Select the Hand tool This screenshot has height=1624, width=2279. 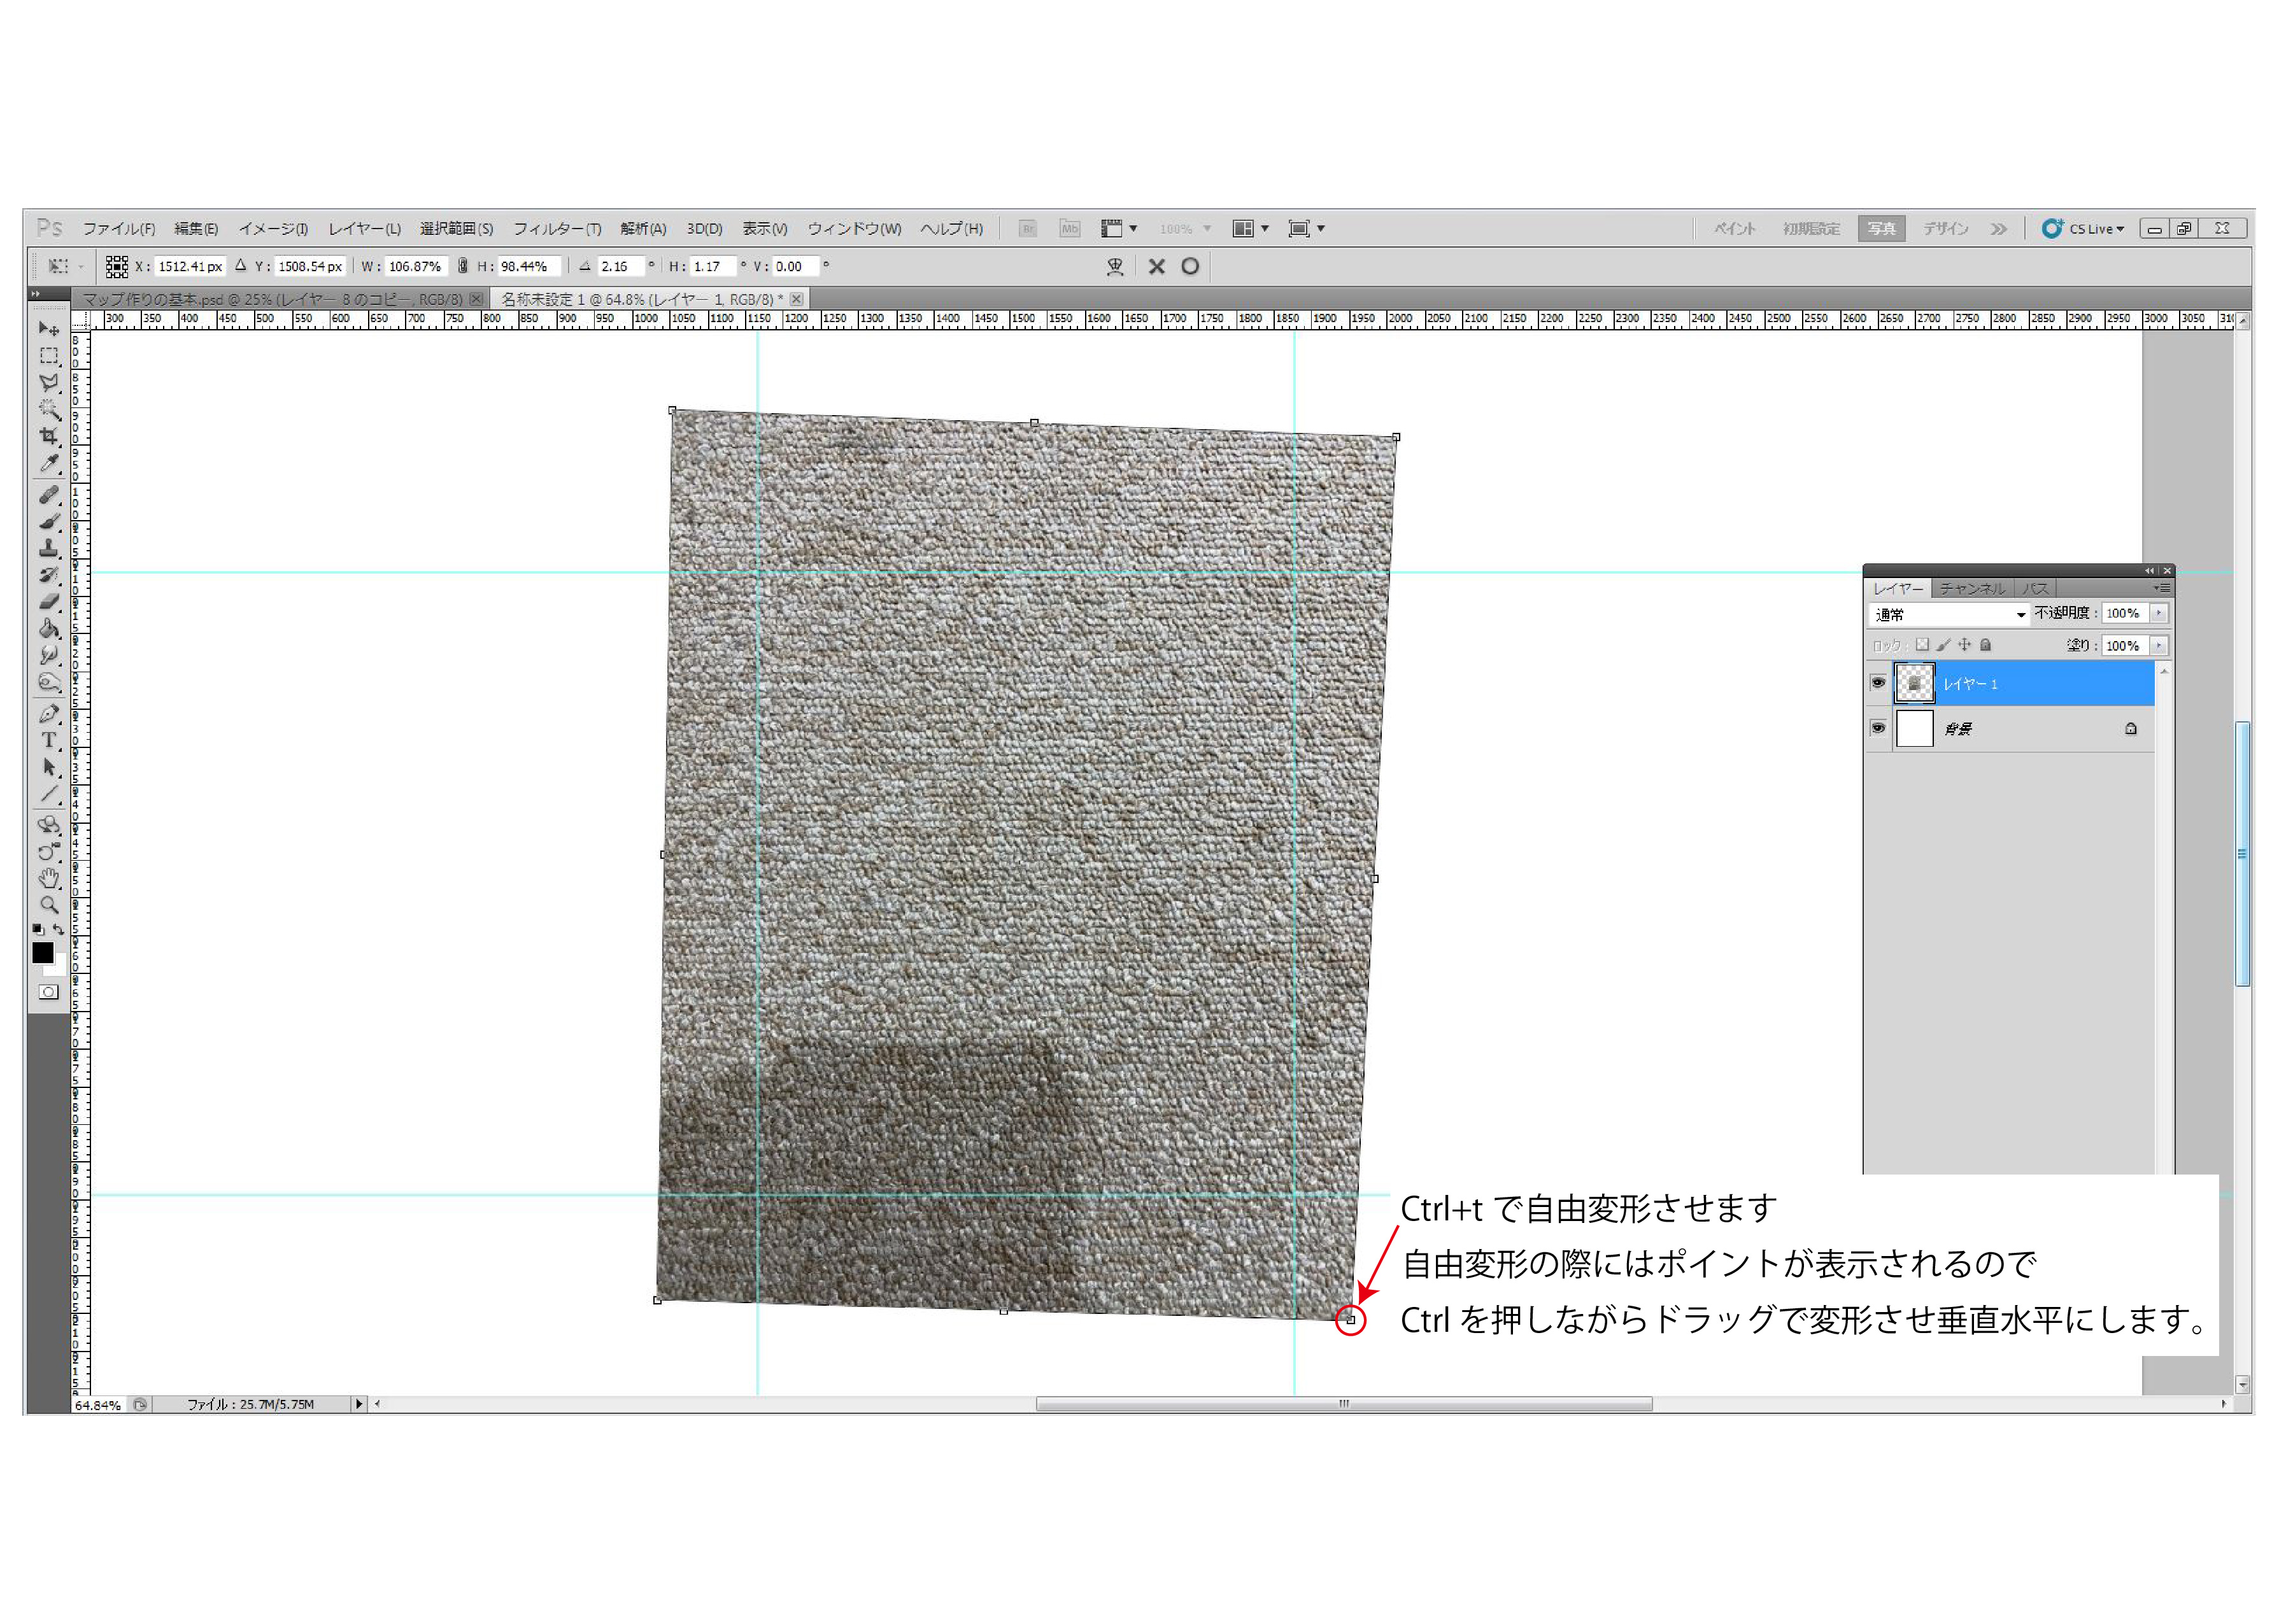(x=48, y=879)
